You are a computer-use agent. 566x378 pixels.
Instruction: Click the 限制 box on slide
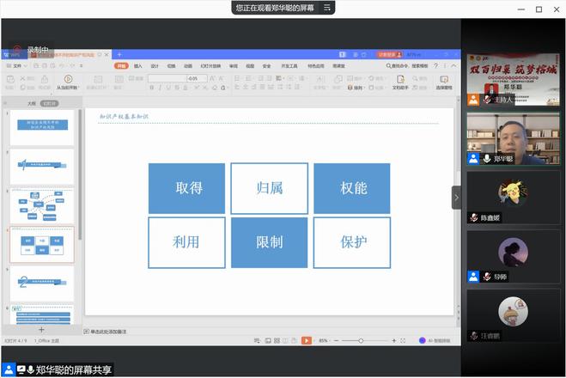tap(269, 241)
